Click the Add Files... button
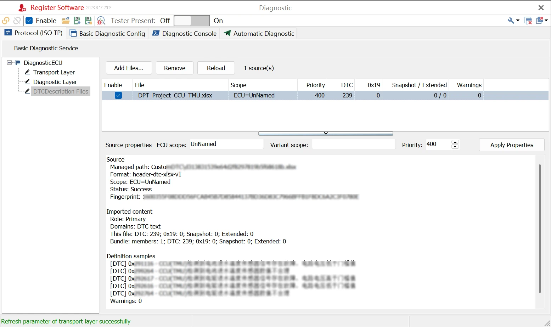 point(129,68)
